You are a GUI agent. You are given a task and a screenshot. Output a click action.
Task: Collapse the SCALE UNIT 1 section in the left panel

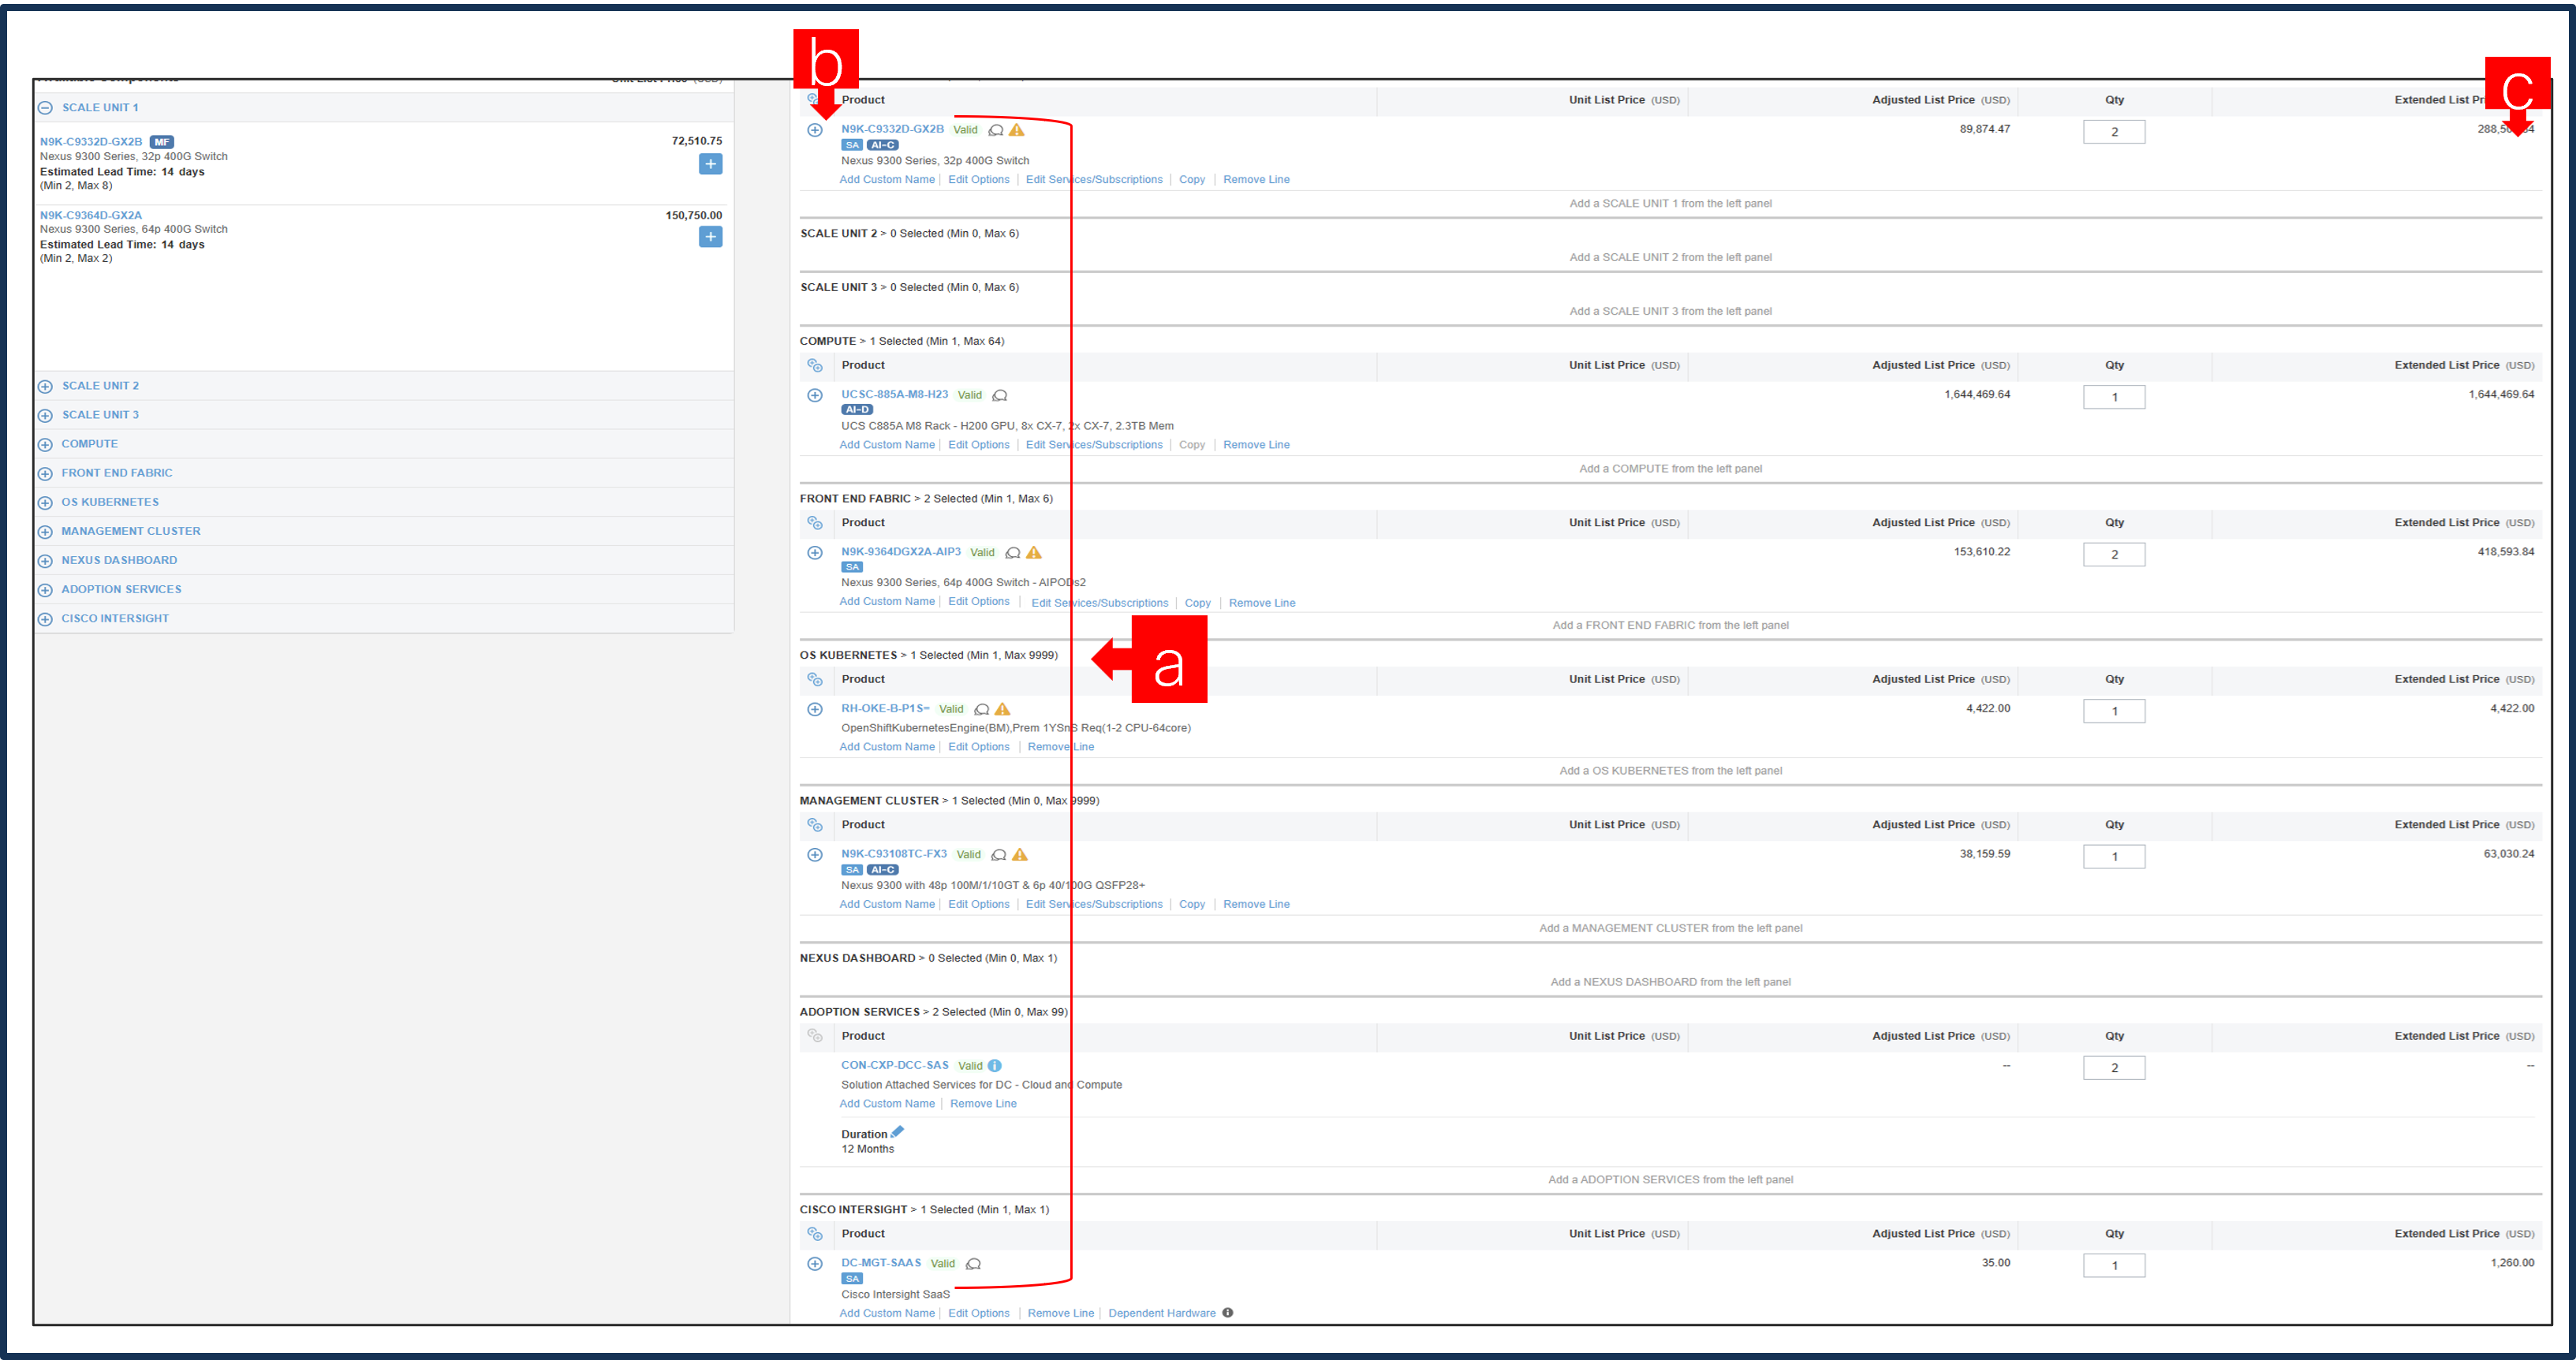45,107
